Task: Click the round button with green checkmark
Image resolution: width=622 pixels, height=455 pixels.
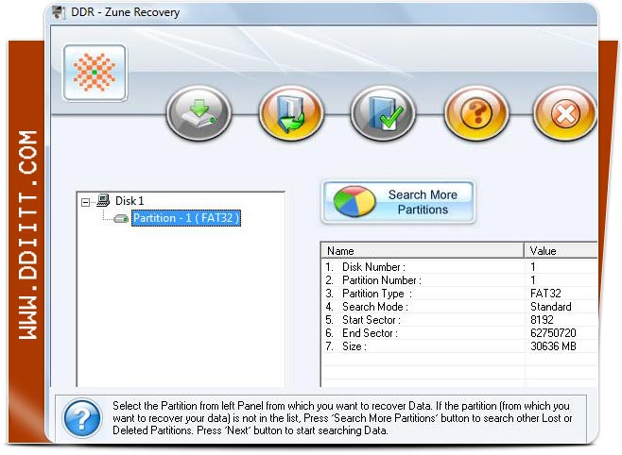Action: 383,115
